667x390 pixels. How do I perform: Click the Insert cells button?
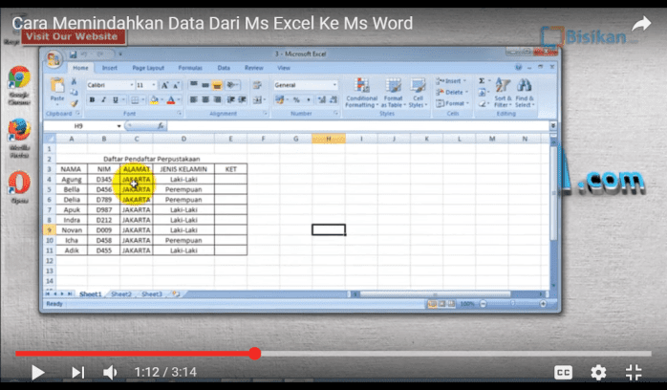click(451, 81)
